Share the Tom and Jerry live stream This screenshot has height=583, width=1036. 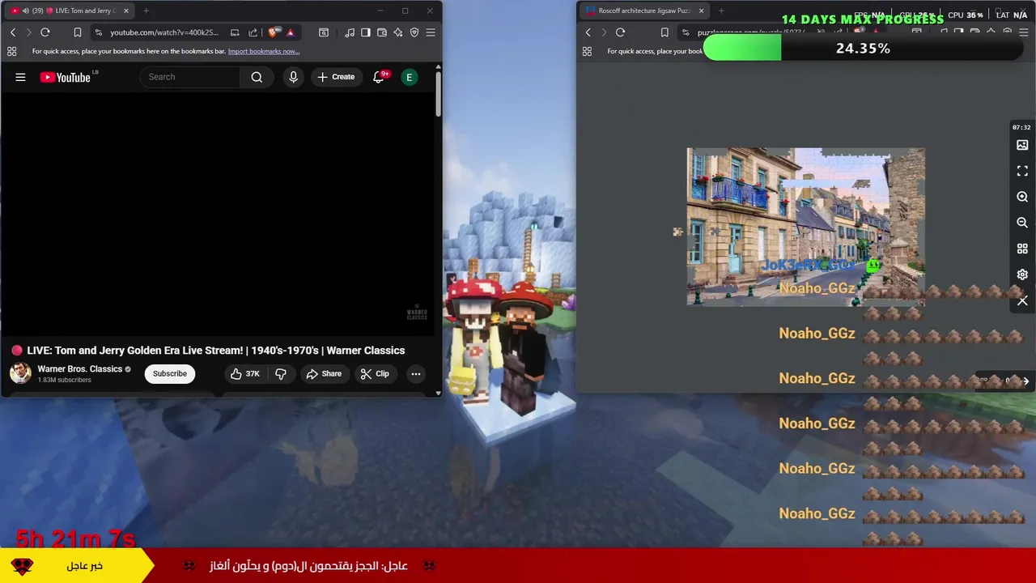[x=324, y=373]
